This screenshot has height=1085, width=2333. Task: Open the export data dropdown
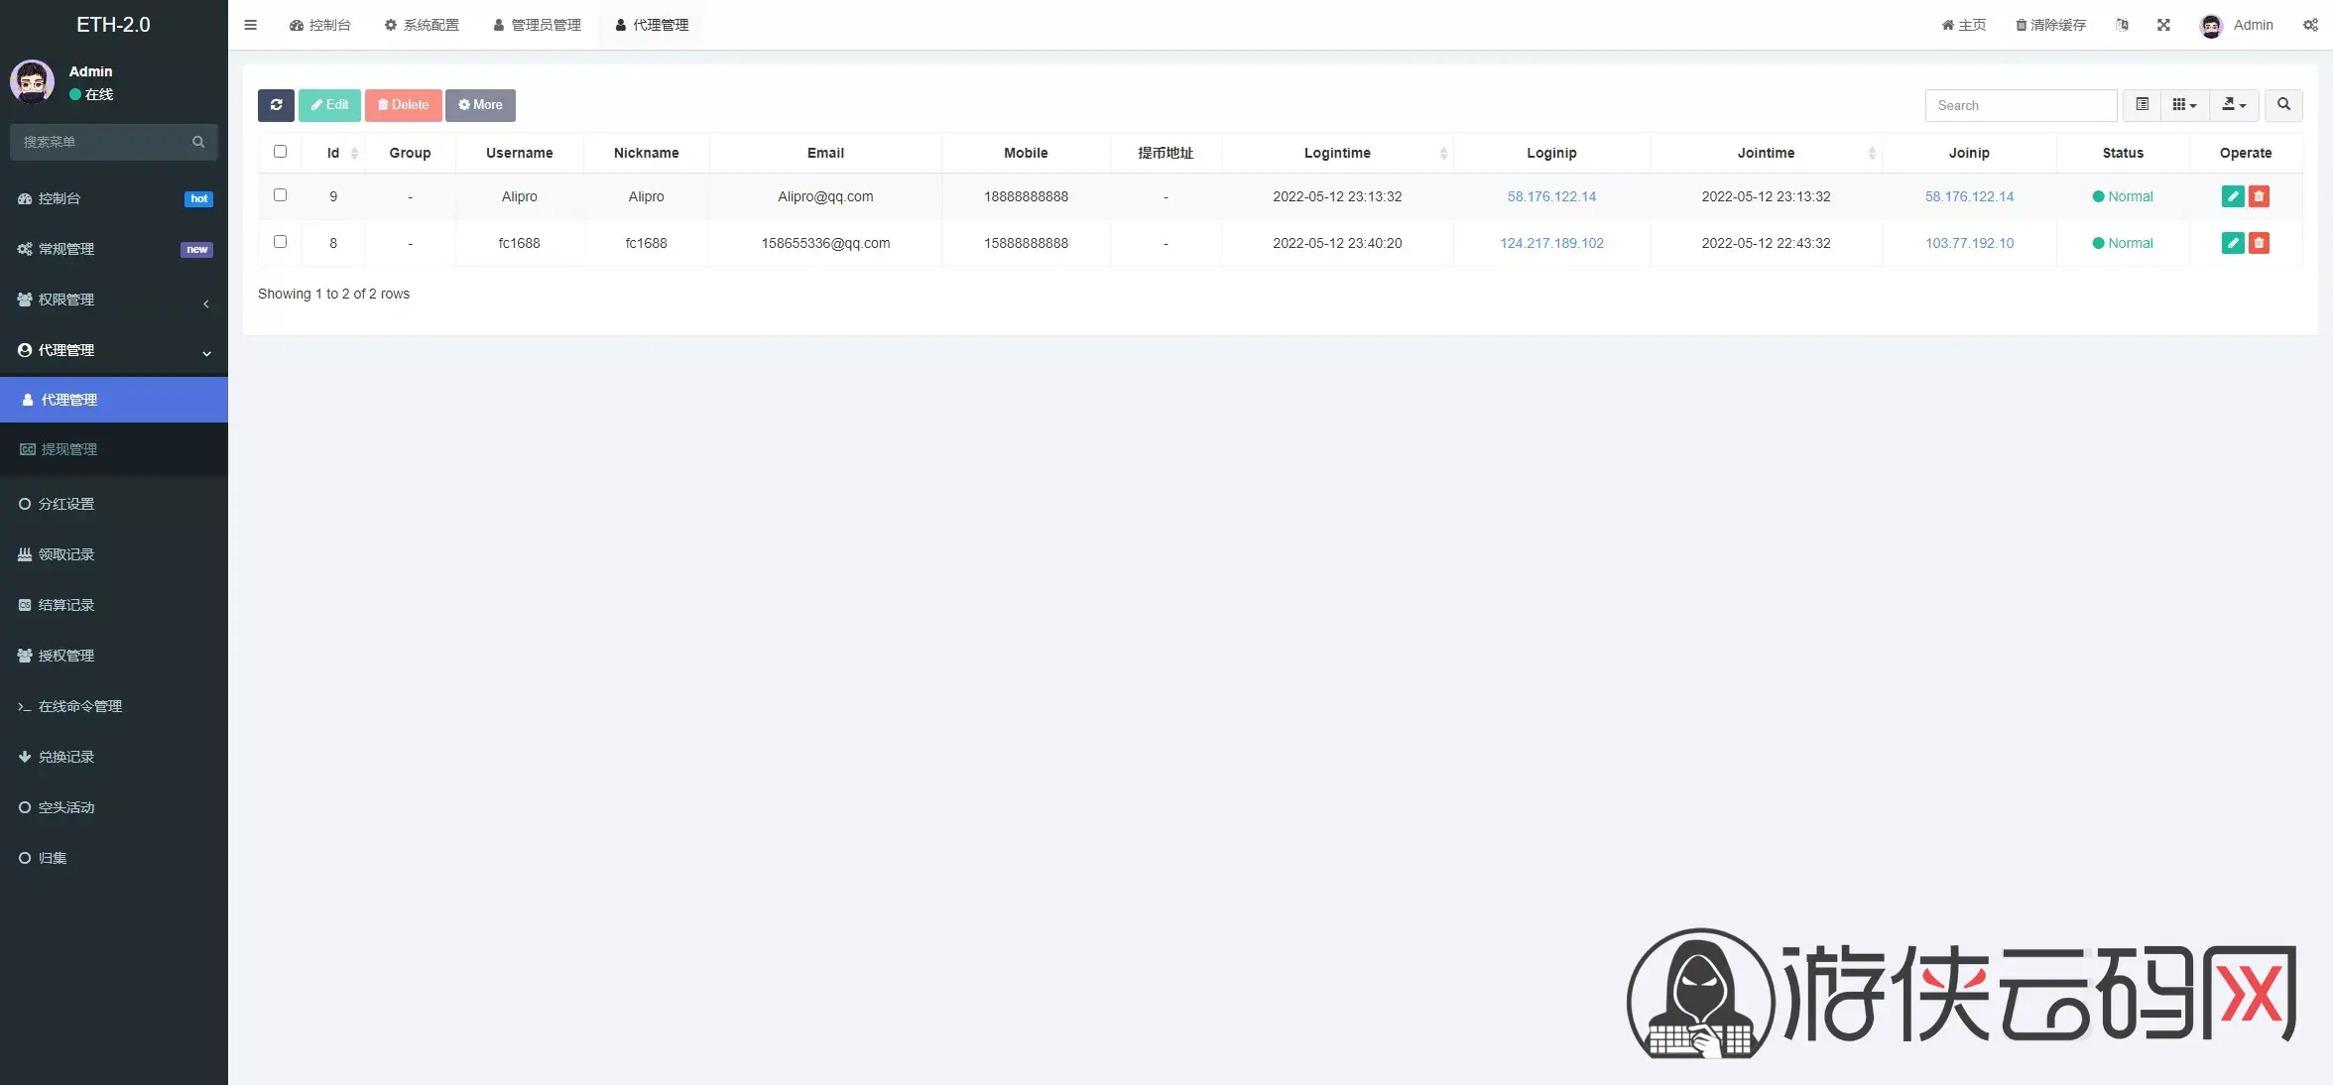click(x=2234, y=105)
